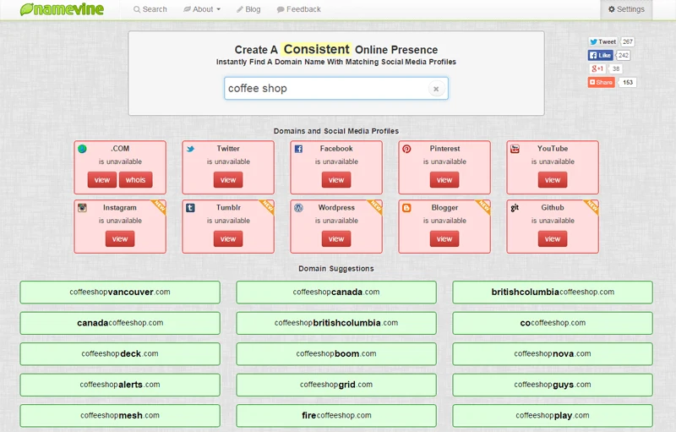Select suggestion coffeeshopdeck.com

120,354
